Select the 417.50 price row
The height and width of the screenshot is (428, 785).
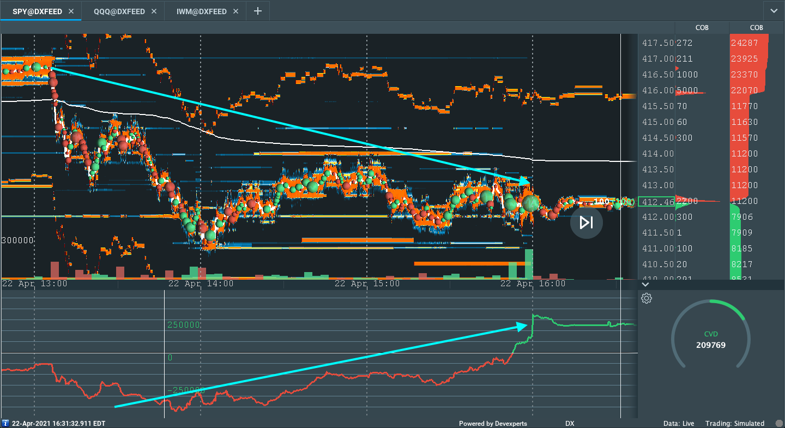point(659,43)
